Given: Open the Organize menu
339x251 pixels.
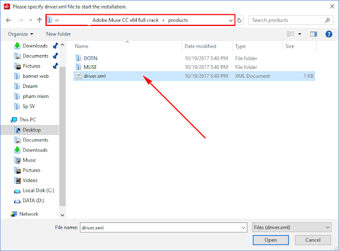Looking at the screenshot, I should 21,34.
